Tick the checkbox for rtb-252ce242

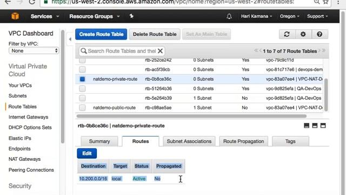pos(82,60)
